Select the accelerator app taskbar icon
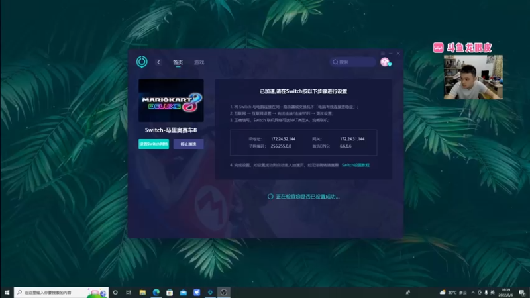 pyautogui.click(x=210, y=293)
